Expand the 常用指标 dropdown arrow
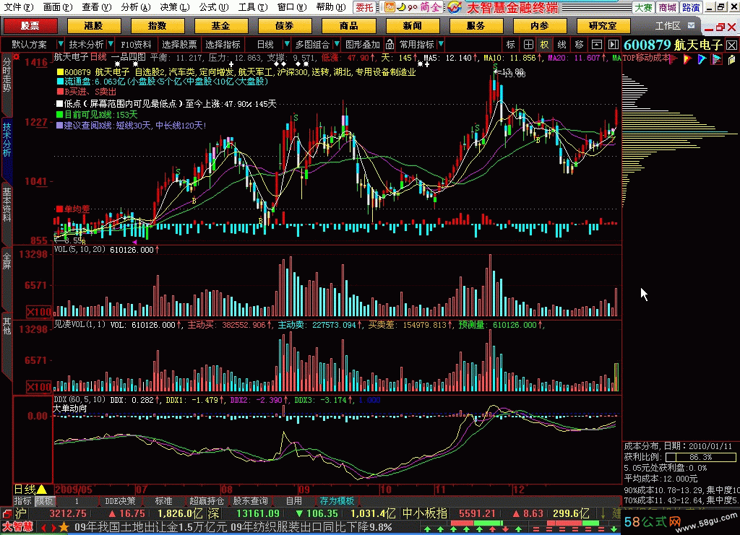The image size is (740, 535). click(441, 44)
